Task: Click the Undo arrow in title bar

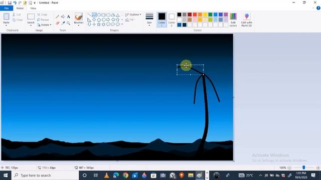Action: point(15,2)
